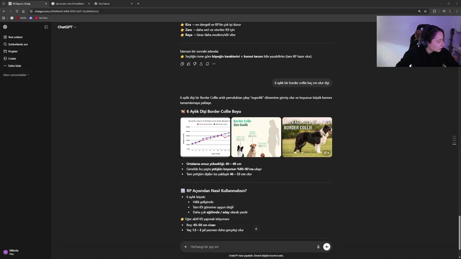Screen dimensions: 461x259
Task: Go back with the browser back arrow
Action: 4,11
